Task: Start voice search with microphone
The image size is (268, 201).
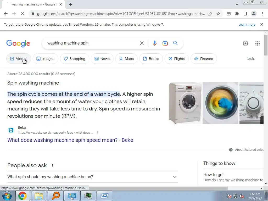Action: (155, 43)
